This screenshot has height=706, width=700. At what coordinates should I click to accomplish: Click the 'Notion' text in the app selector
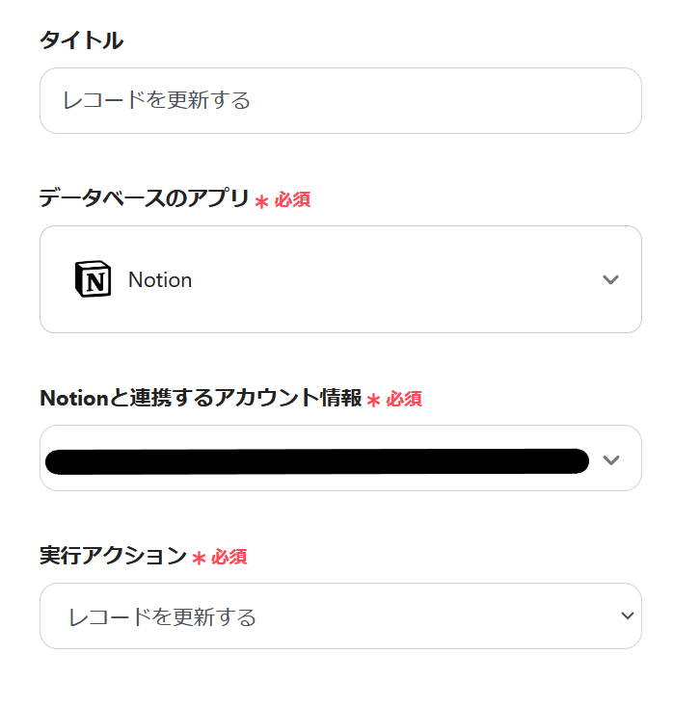click(160, 280)
